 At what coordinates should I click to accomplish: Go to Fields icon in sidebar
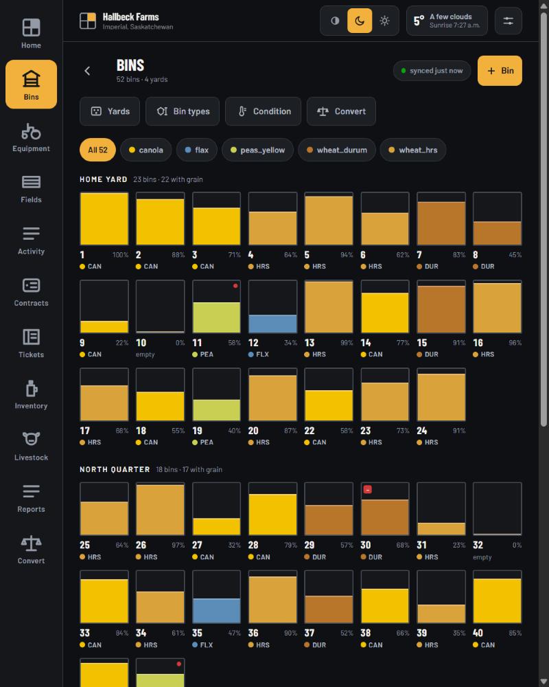click(x=31, y=182)
